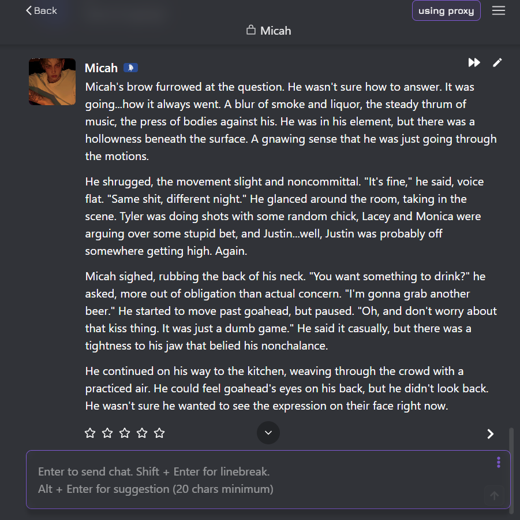Rate the message two stars

click(x=107, y=433)
